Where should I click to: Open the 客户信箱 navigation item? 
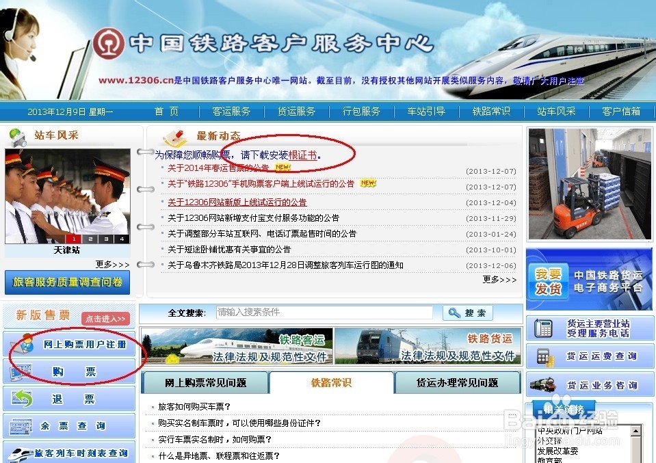tap(621, 111)
